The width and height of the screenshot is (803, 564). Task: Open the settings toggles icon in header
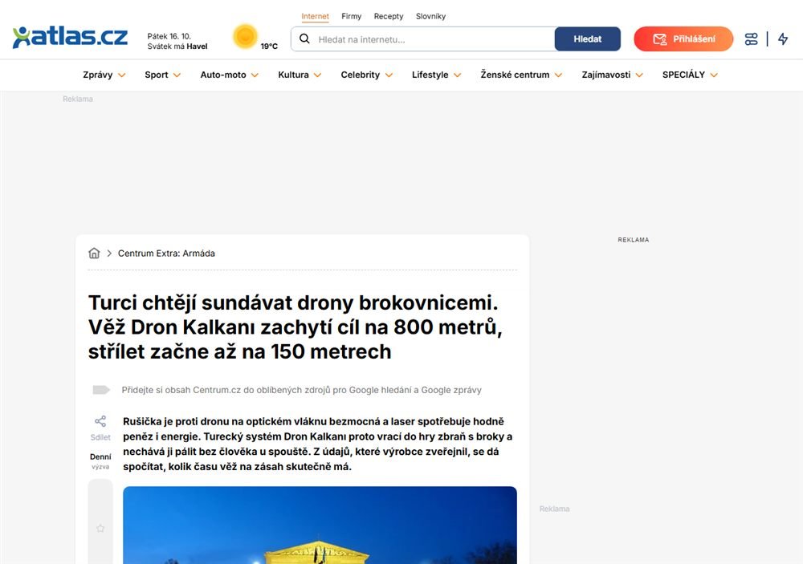pyautogui.click(x=751, y=39)
